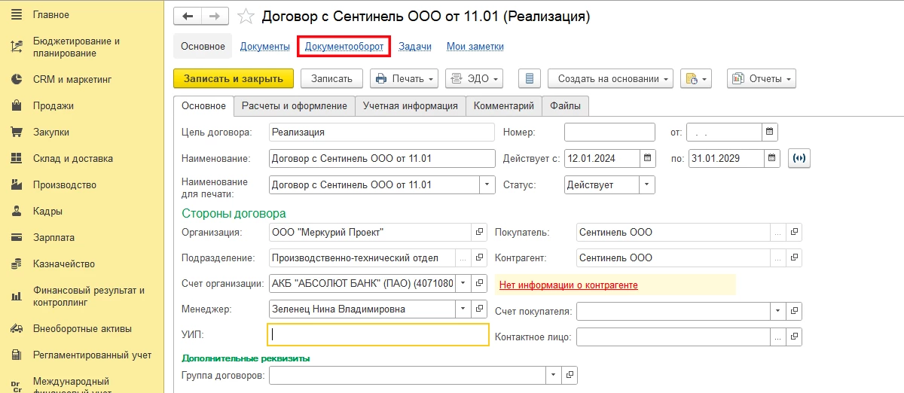The width and height of the screenshot is (904, 393).
Task: Navigate back with the left arrow
Action: [188, 16]
